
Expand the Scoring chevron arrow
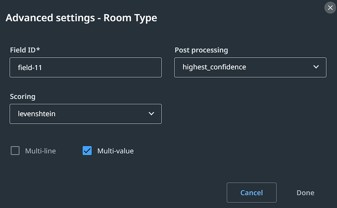pyautogui.click(x=151, y=113)
